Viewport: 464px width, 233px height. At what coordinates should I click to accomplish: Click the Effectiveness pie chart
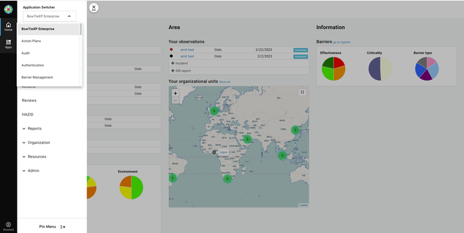[333, 69]
